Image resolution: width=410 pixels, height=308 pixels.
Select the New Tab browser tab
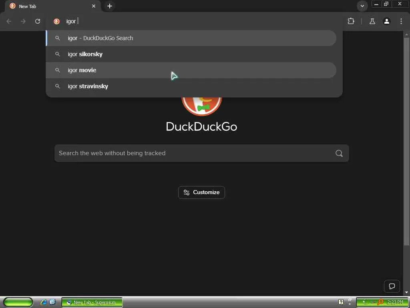coord(53,6)
